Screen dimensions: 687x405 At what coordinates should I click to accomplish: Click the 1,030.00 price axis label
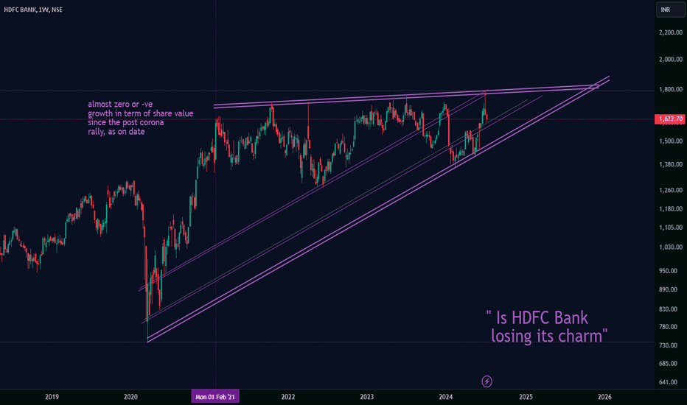671,247
